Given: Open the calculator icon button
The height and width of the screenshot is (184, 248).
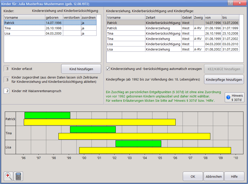Looking at the screenshot, I should point(18,176).
